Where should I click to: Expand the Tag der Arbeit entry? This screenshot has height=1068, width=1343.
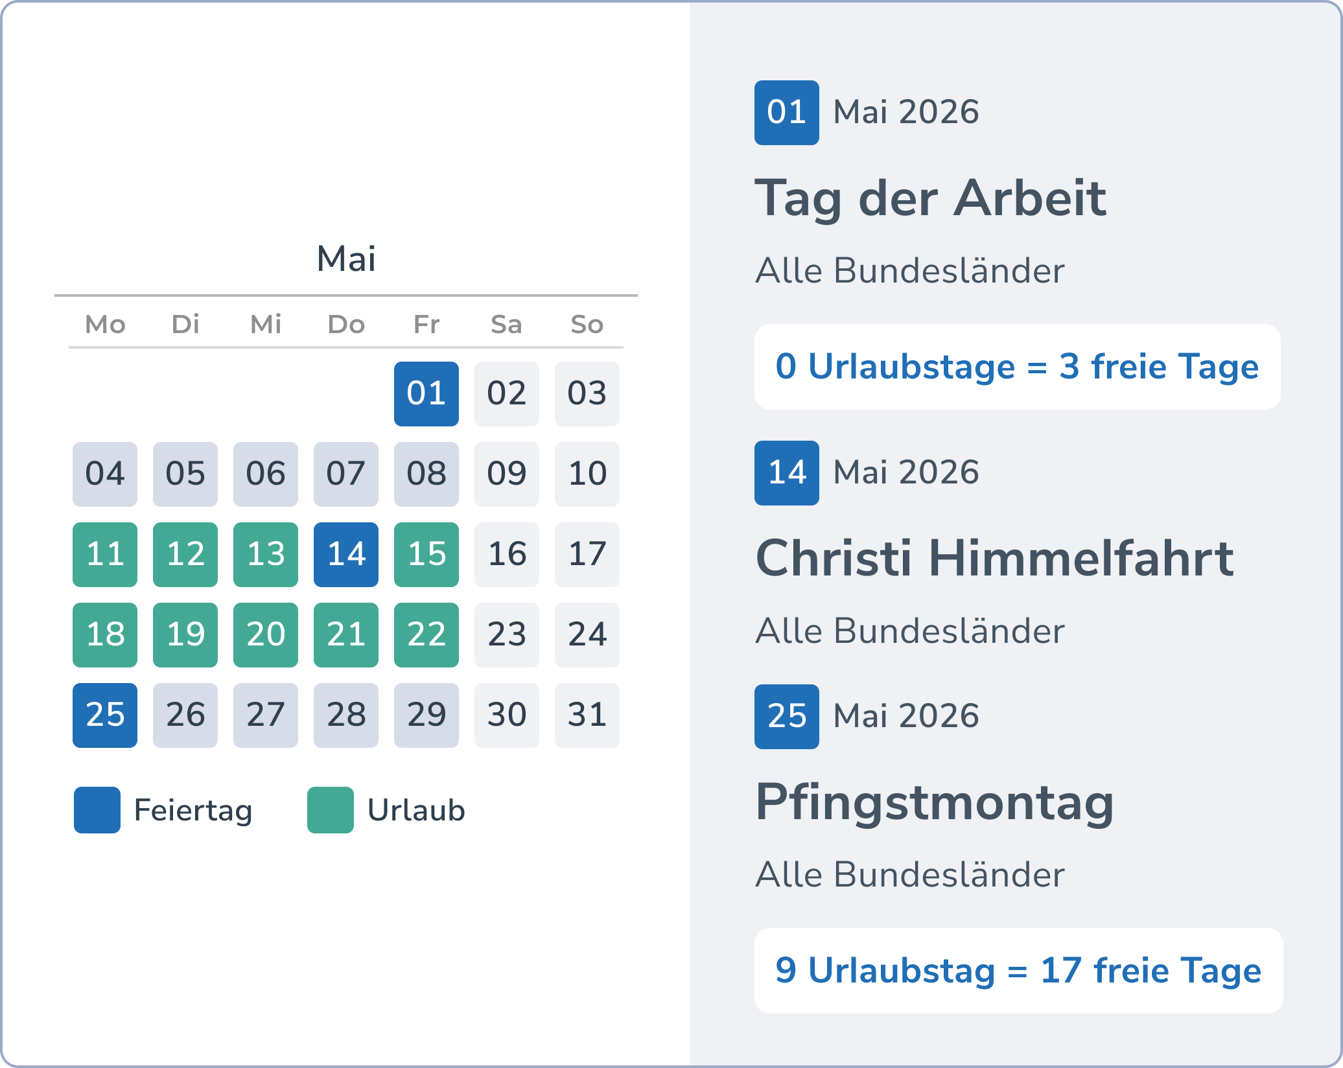point(932,198)
